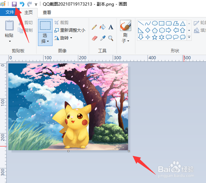The height and width of the screenshot is (183, 206).
Task: Open the Quick Access Toolbar customize arrow
Action: point(36,5)
